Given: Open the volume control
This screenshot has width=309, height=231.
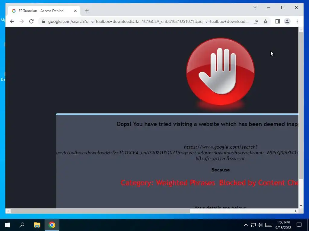Looking at the screenshot, I should coord(260,225).
